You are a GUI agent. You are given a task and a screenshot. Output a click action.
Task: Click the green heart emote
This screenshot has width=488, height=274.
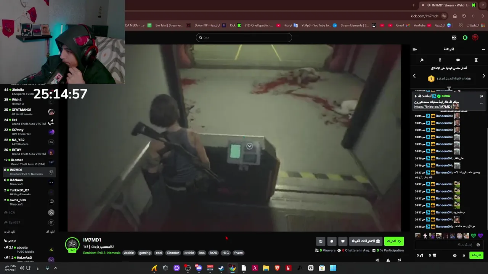[473, 236]
